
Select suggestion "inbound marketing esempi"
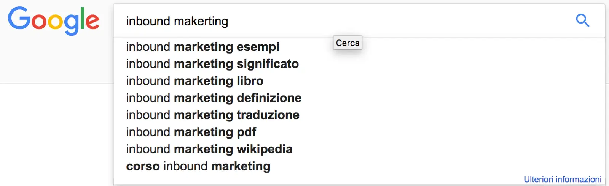[x=202, y=47]
